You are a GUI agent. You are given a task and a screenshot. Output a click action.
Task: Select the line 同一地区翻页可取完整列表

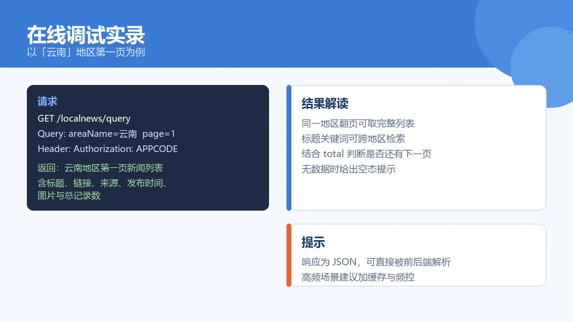[x=358, y=123]
